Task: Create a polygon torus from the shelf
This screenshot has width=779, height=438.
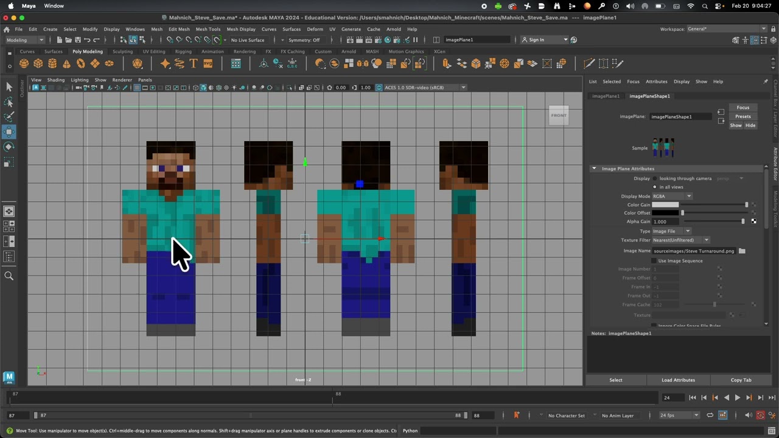Action: pyautogui.click(x=80, y=63)
